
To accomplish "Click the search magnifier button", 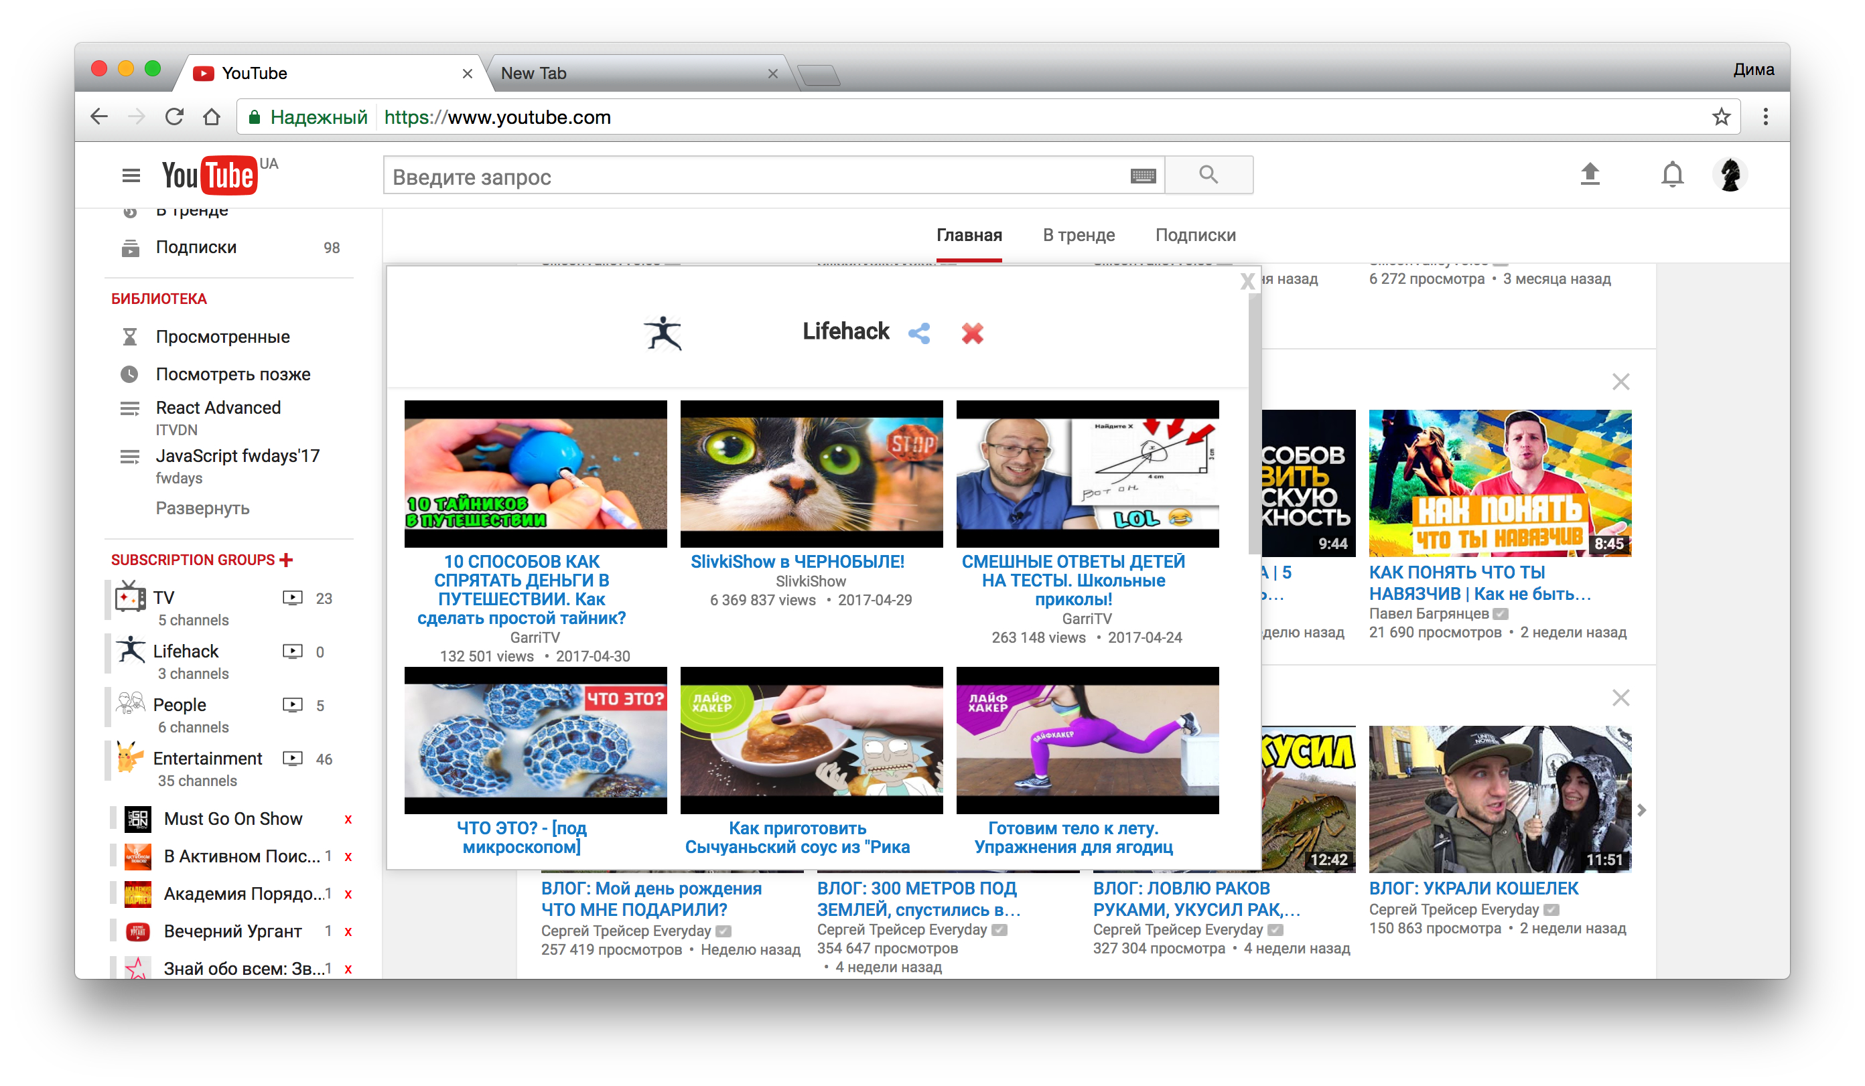I will [1208, 175].
